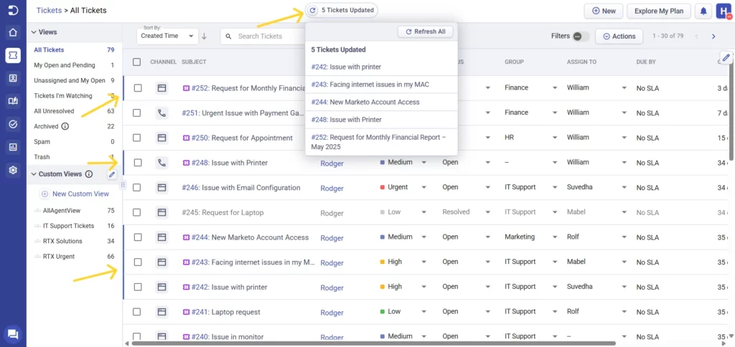The width and height of the screenshot is (735, 347).
Task: Click the app logo atop the sidebar
Action: tap(13, 10)
